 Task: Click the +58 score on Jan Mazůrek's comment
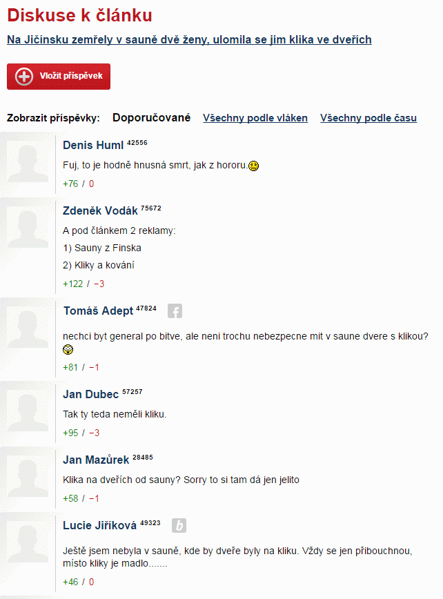(x=70, y=498)
